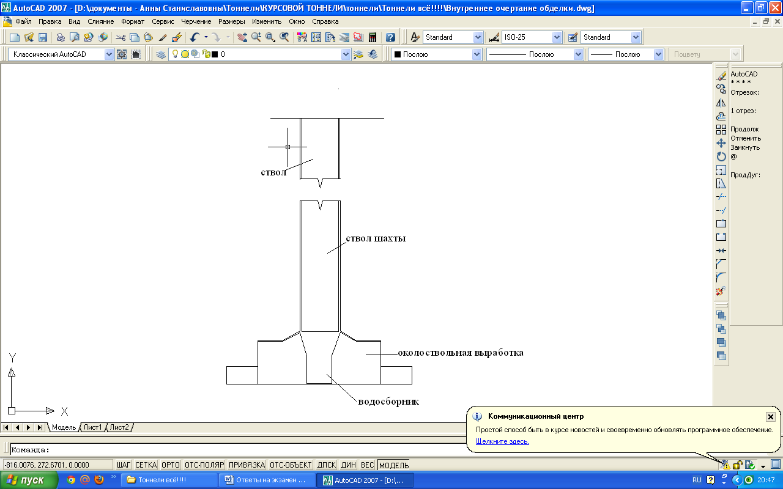Launch Firefox from quick launch
This screenshot has height=489, width=783.
[99, 480]
